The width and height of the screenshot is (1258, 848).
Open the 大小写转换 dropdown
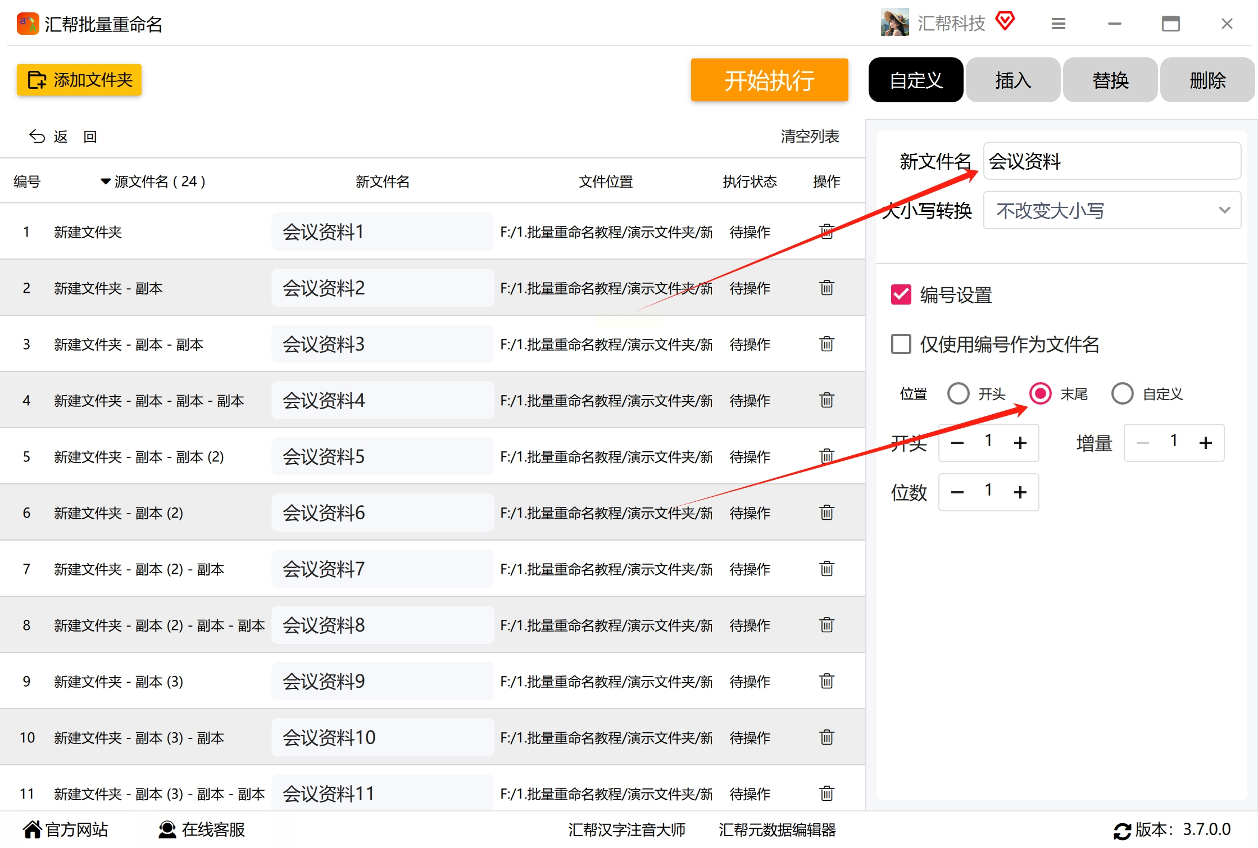(x=1111, y=210)
